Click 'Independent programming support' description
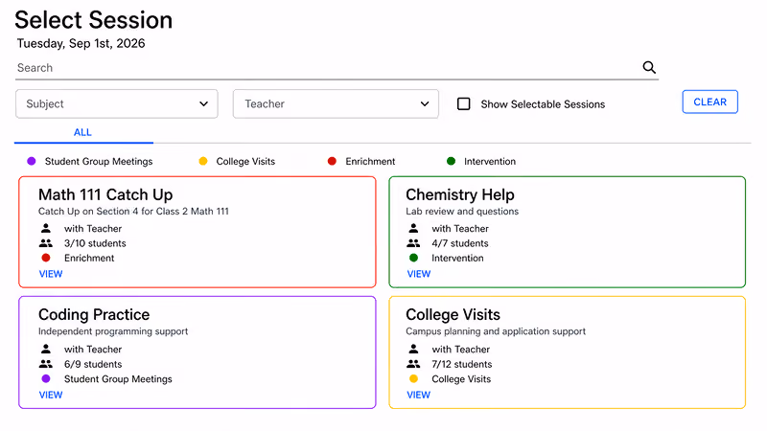767x431 pixels. coord(113,331)
